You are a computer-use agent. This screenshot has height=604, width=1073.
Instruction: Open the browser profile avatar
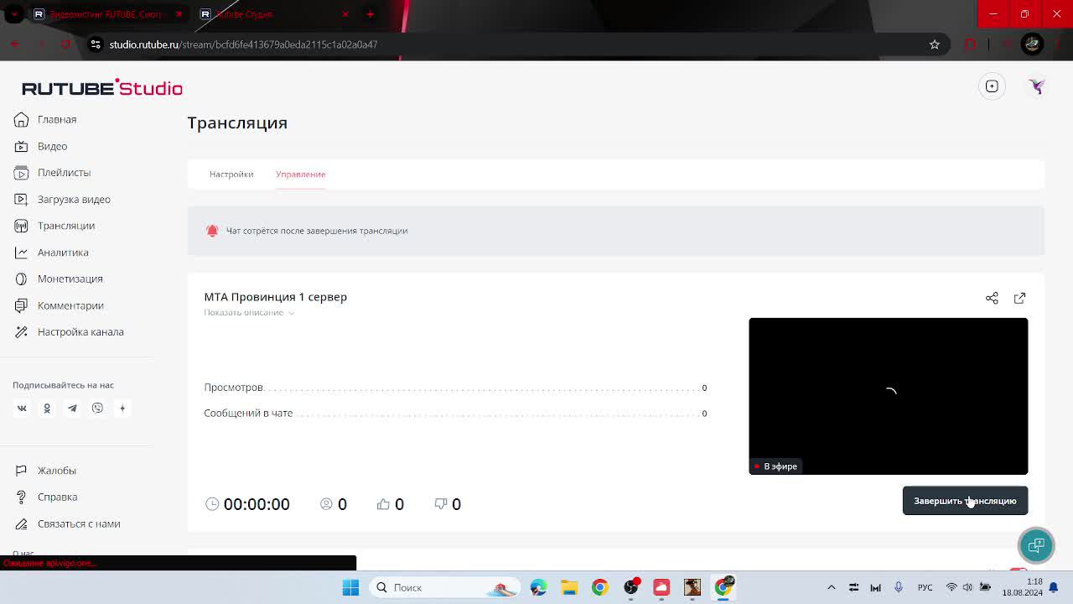point(1032,44)
